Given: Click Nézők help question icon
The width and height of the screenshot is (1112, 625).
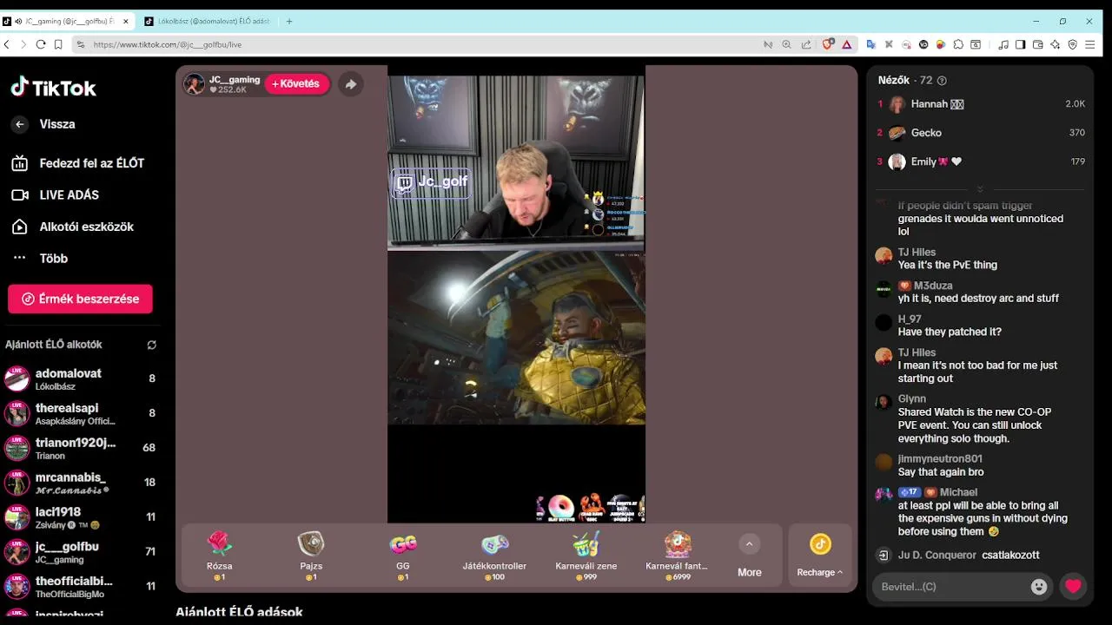Looking at the screenshot, I should tap(942, 81).
